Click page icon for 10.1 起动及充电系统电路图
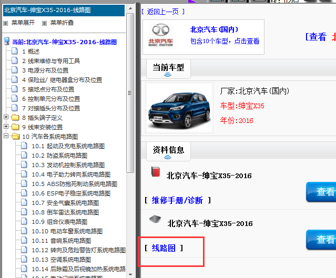The image size is (336, 278). (x=24, y=146)
